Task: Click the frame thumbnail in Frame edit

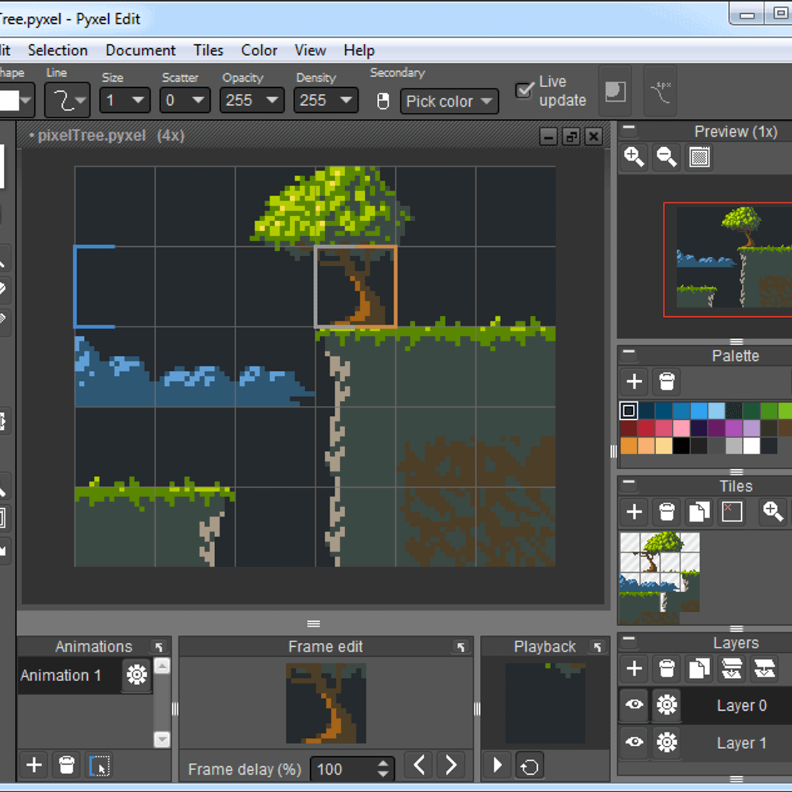Action: tap(326, 704)
